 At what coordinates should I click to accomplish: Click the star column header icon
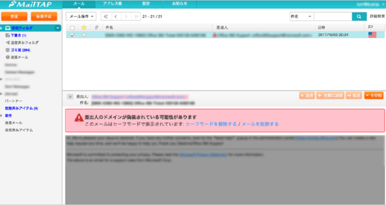pyautogui.click(x=84, y=28)
